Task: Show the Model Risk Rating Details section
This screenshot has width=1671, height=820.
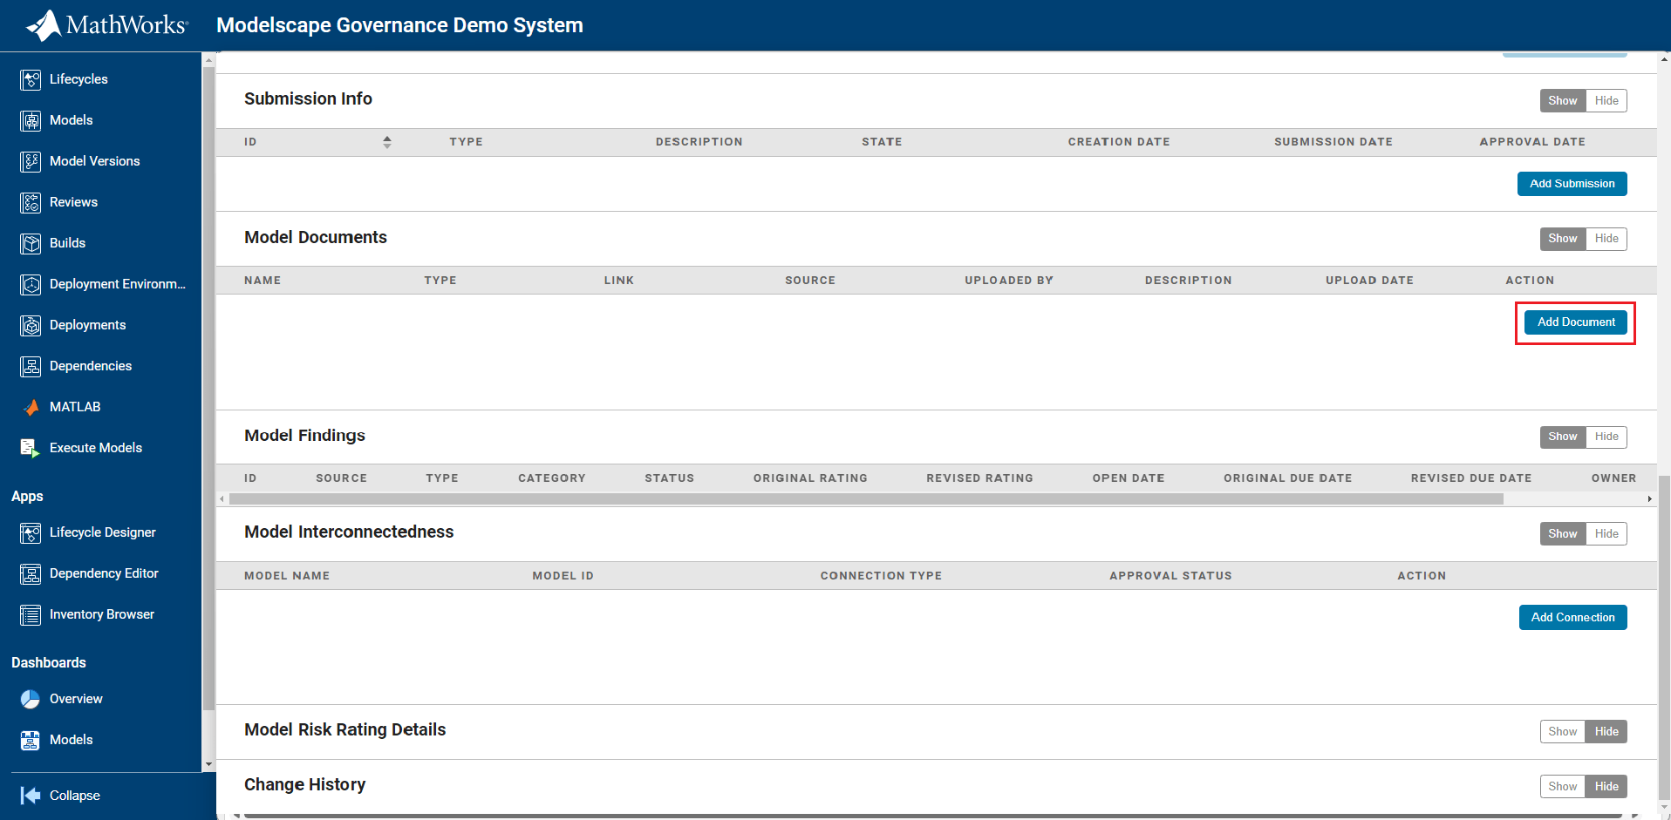Action: pyautogui.click(x=1562, y=731)
